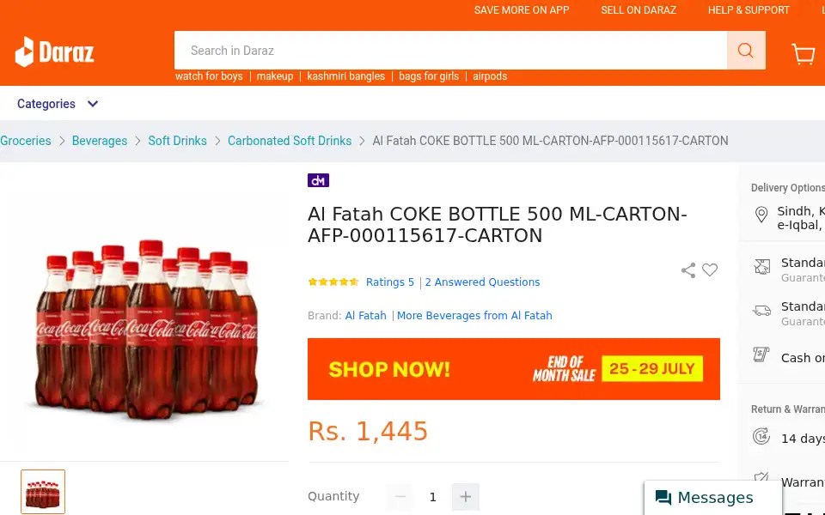Click the Al Fatah brand link
This screenshot has width=825, height=515.
coord(366,315)
